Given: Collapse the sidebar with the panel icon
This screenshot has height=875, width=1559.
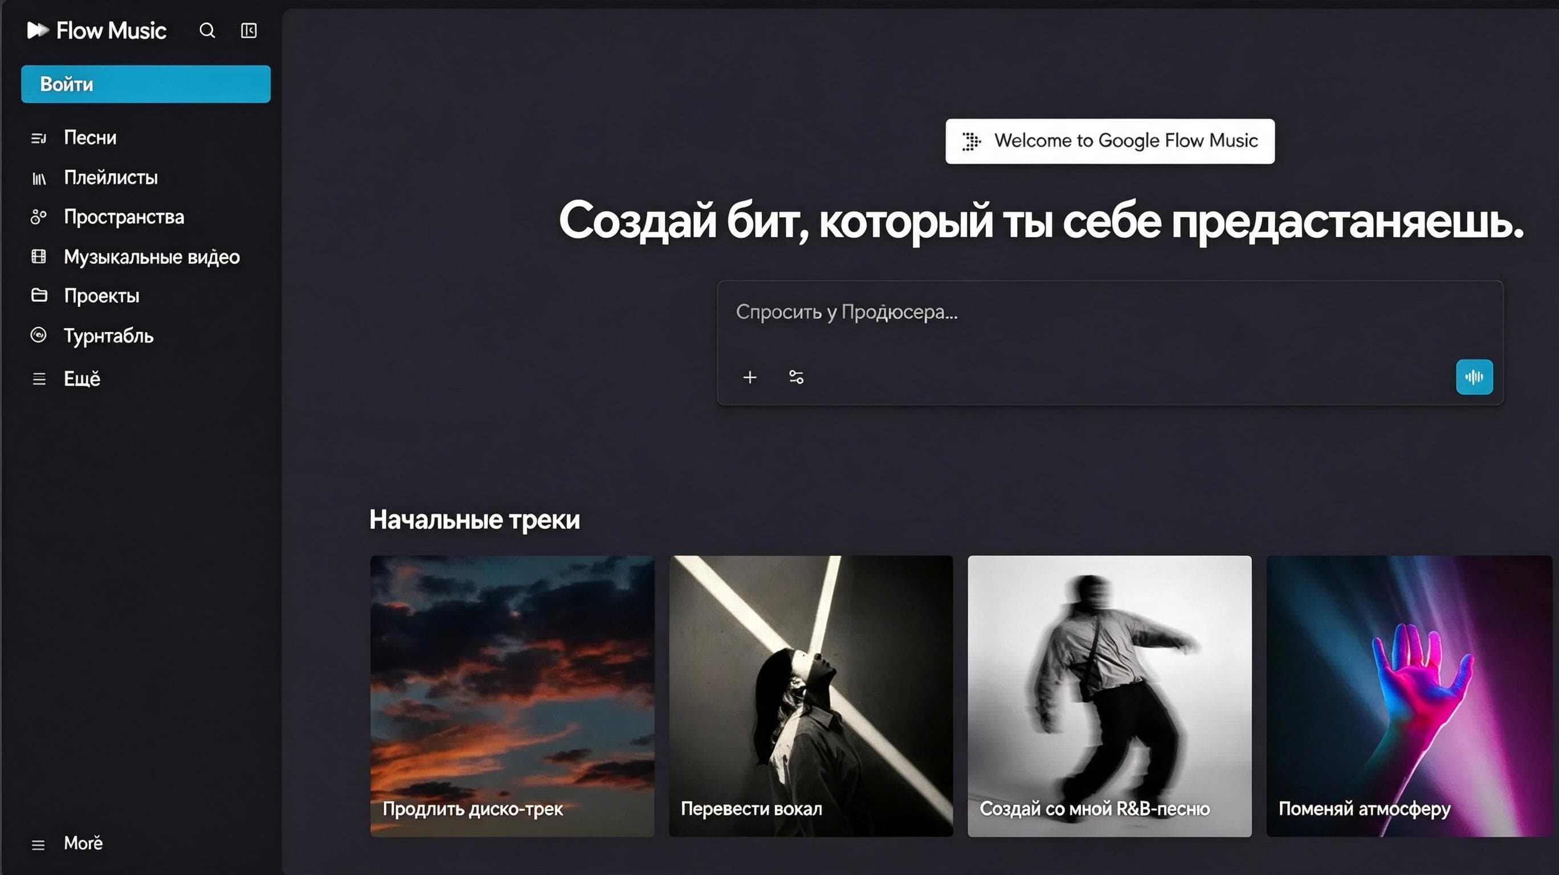Looking at the screenshot, I should pos(249,30).
